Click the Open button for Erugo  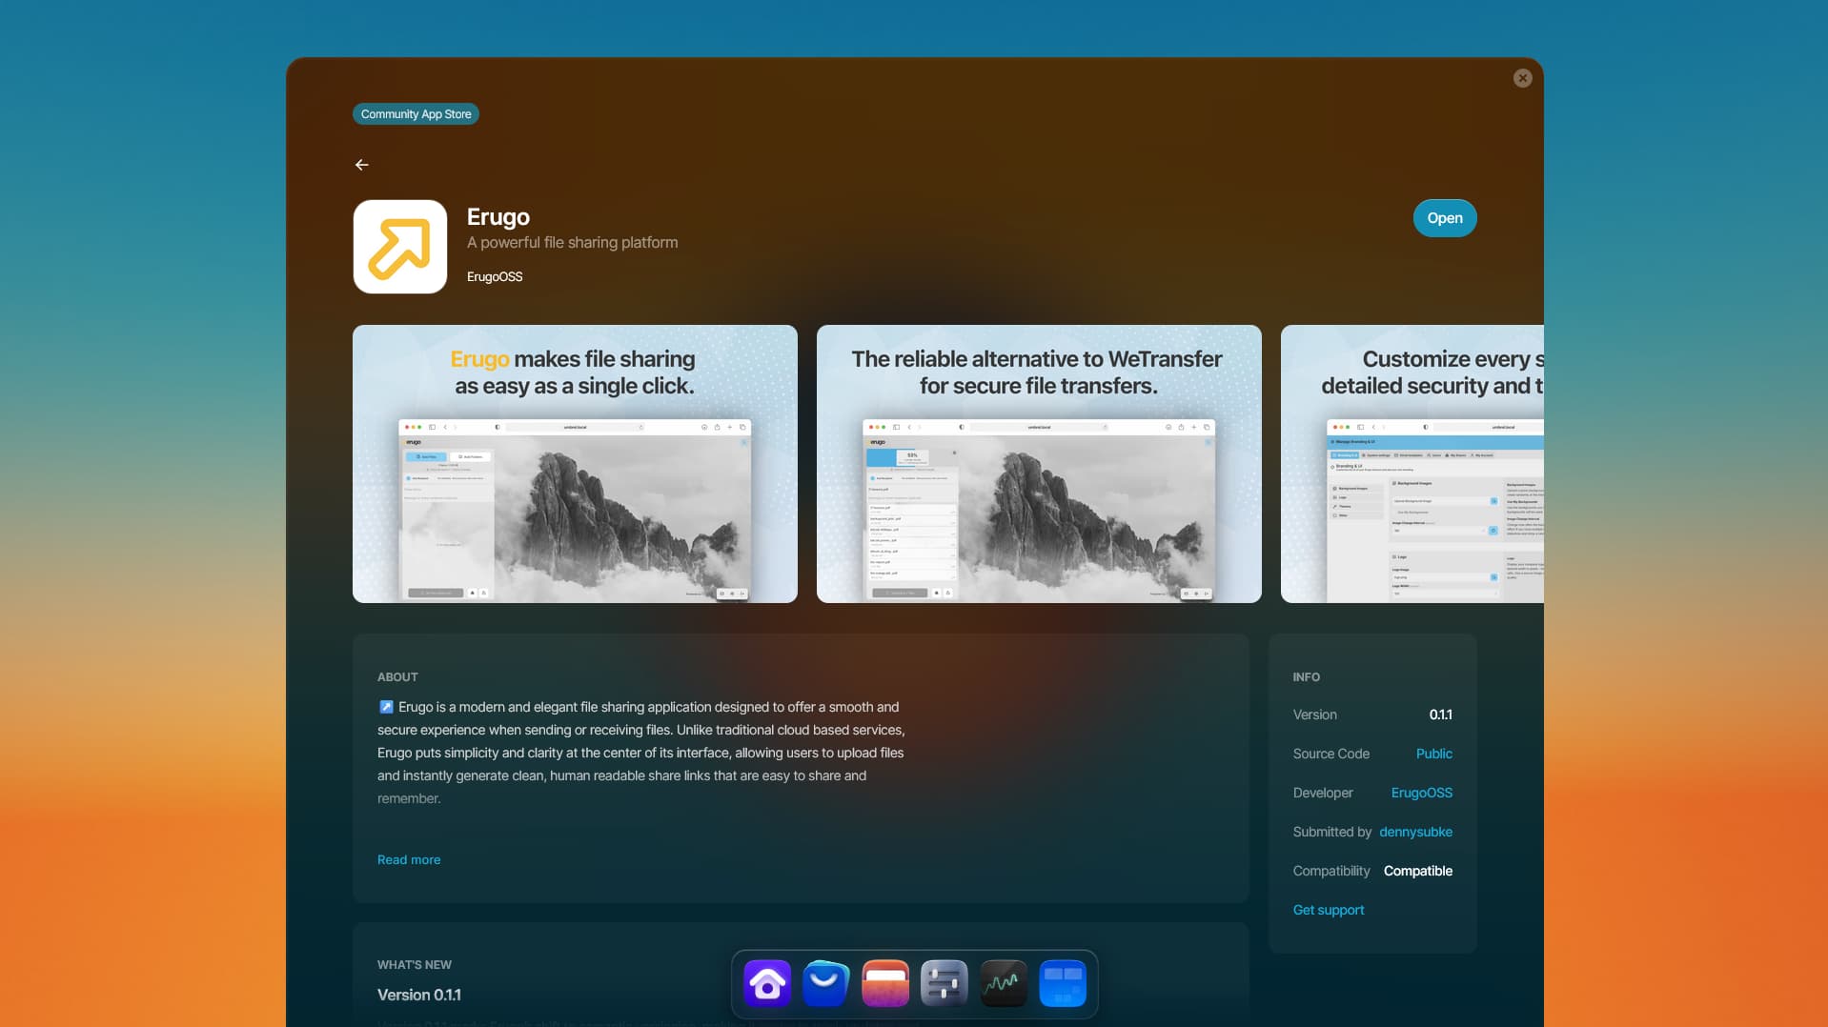coord(1444,218)
